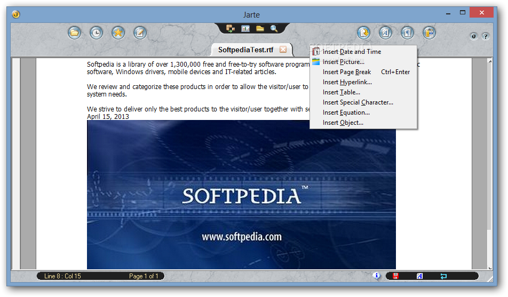This screenshot has width=508, height=297.
Task: Click the small folder icon in dark bar
Action: [x=260, y=28]
